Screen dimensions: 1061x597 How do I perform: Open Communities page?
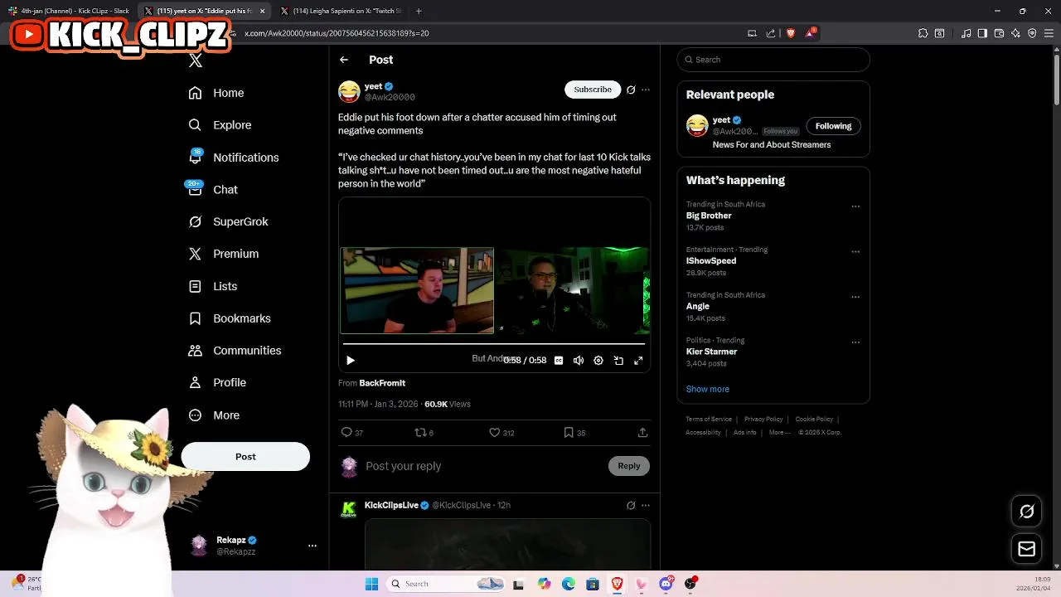pos(235,351)
